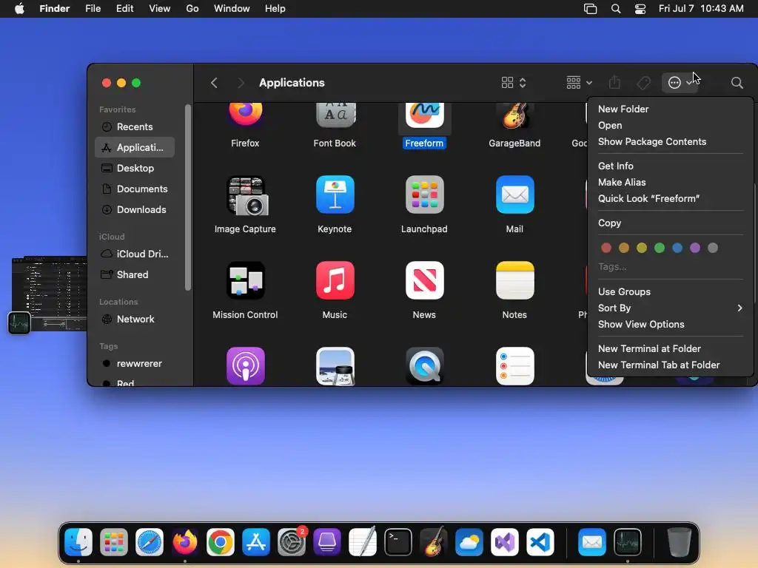This screenshot has width=758, height=568.
Task: Select the Preview application icon
Action: 335,365
